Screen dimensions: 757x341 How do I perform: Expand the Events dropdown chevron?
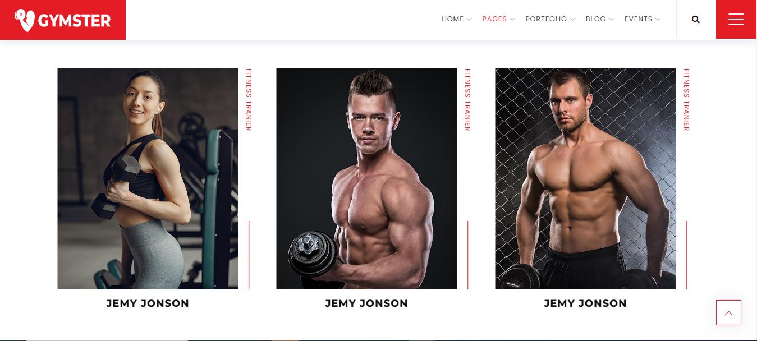click(x=658, y=20)
